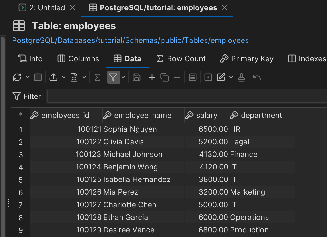Add a new row with plus icon

click(x=152, y=77)
